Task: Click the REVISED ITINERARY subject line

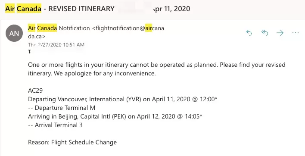Action: [x=81, y=9]
